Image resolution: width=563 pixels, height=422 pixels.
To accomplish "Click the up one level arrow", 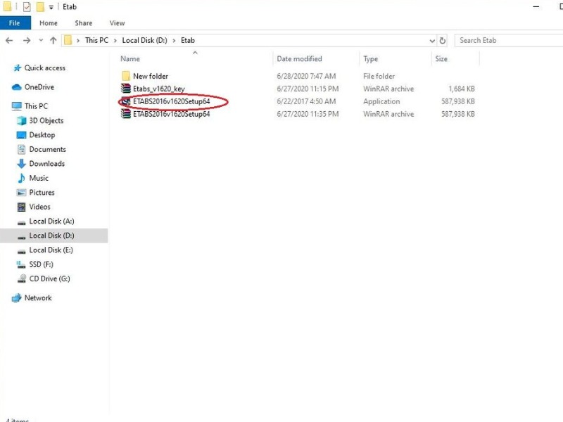I will 53,40.
